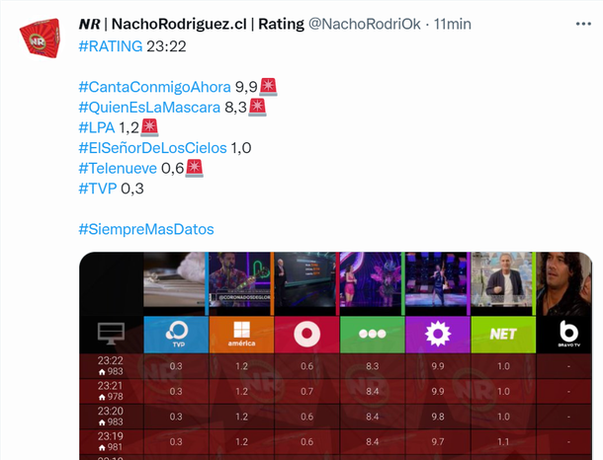Follow the #LPA hashtag link

pos(96,127)
